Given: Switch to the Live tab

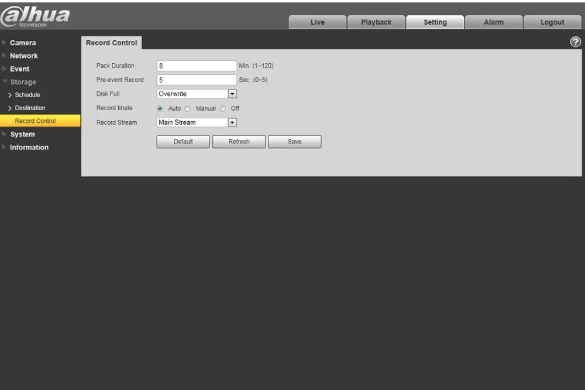Looking at the screenshot, I should pyautogui.click(x=318, y=22).
